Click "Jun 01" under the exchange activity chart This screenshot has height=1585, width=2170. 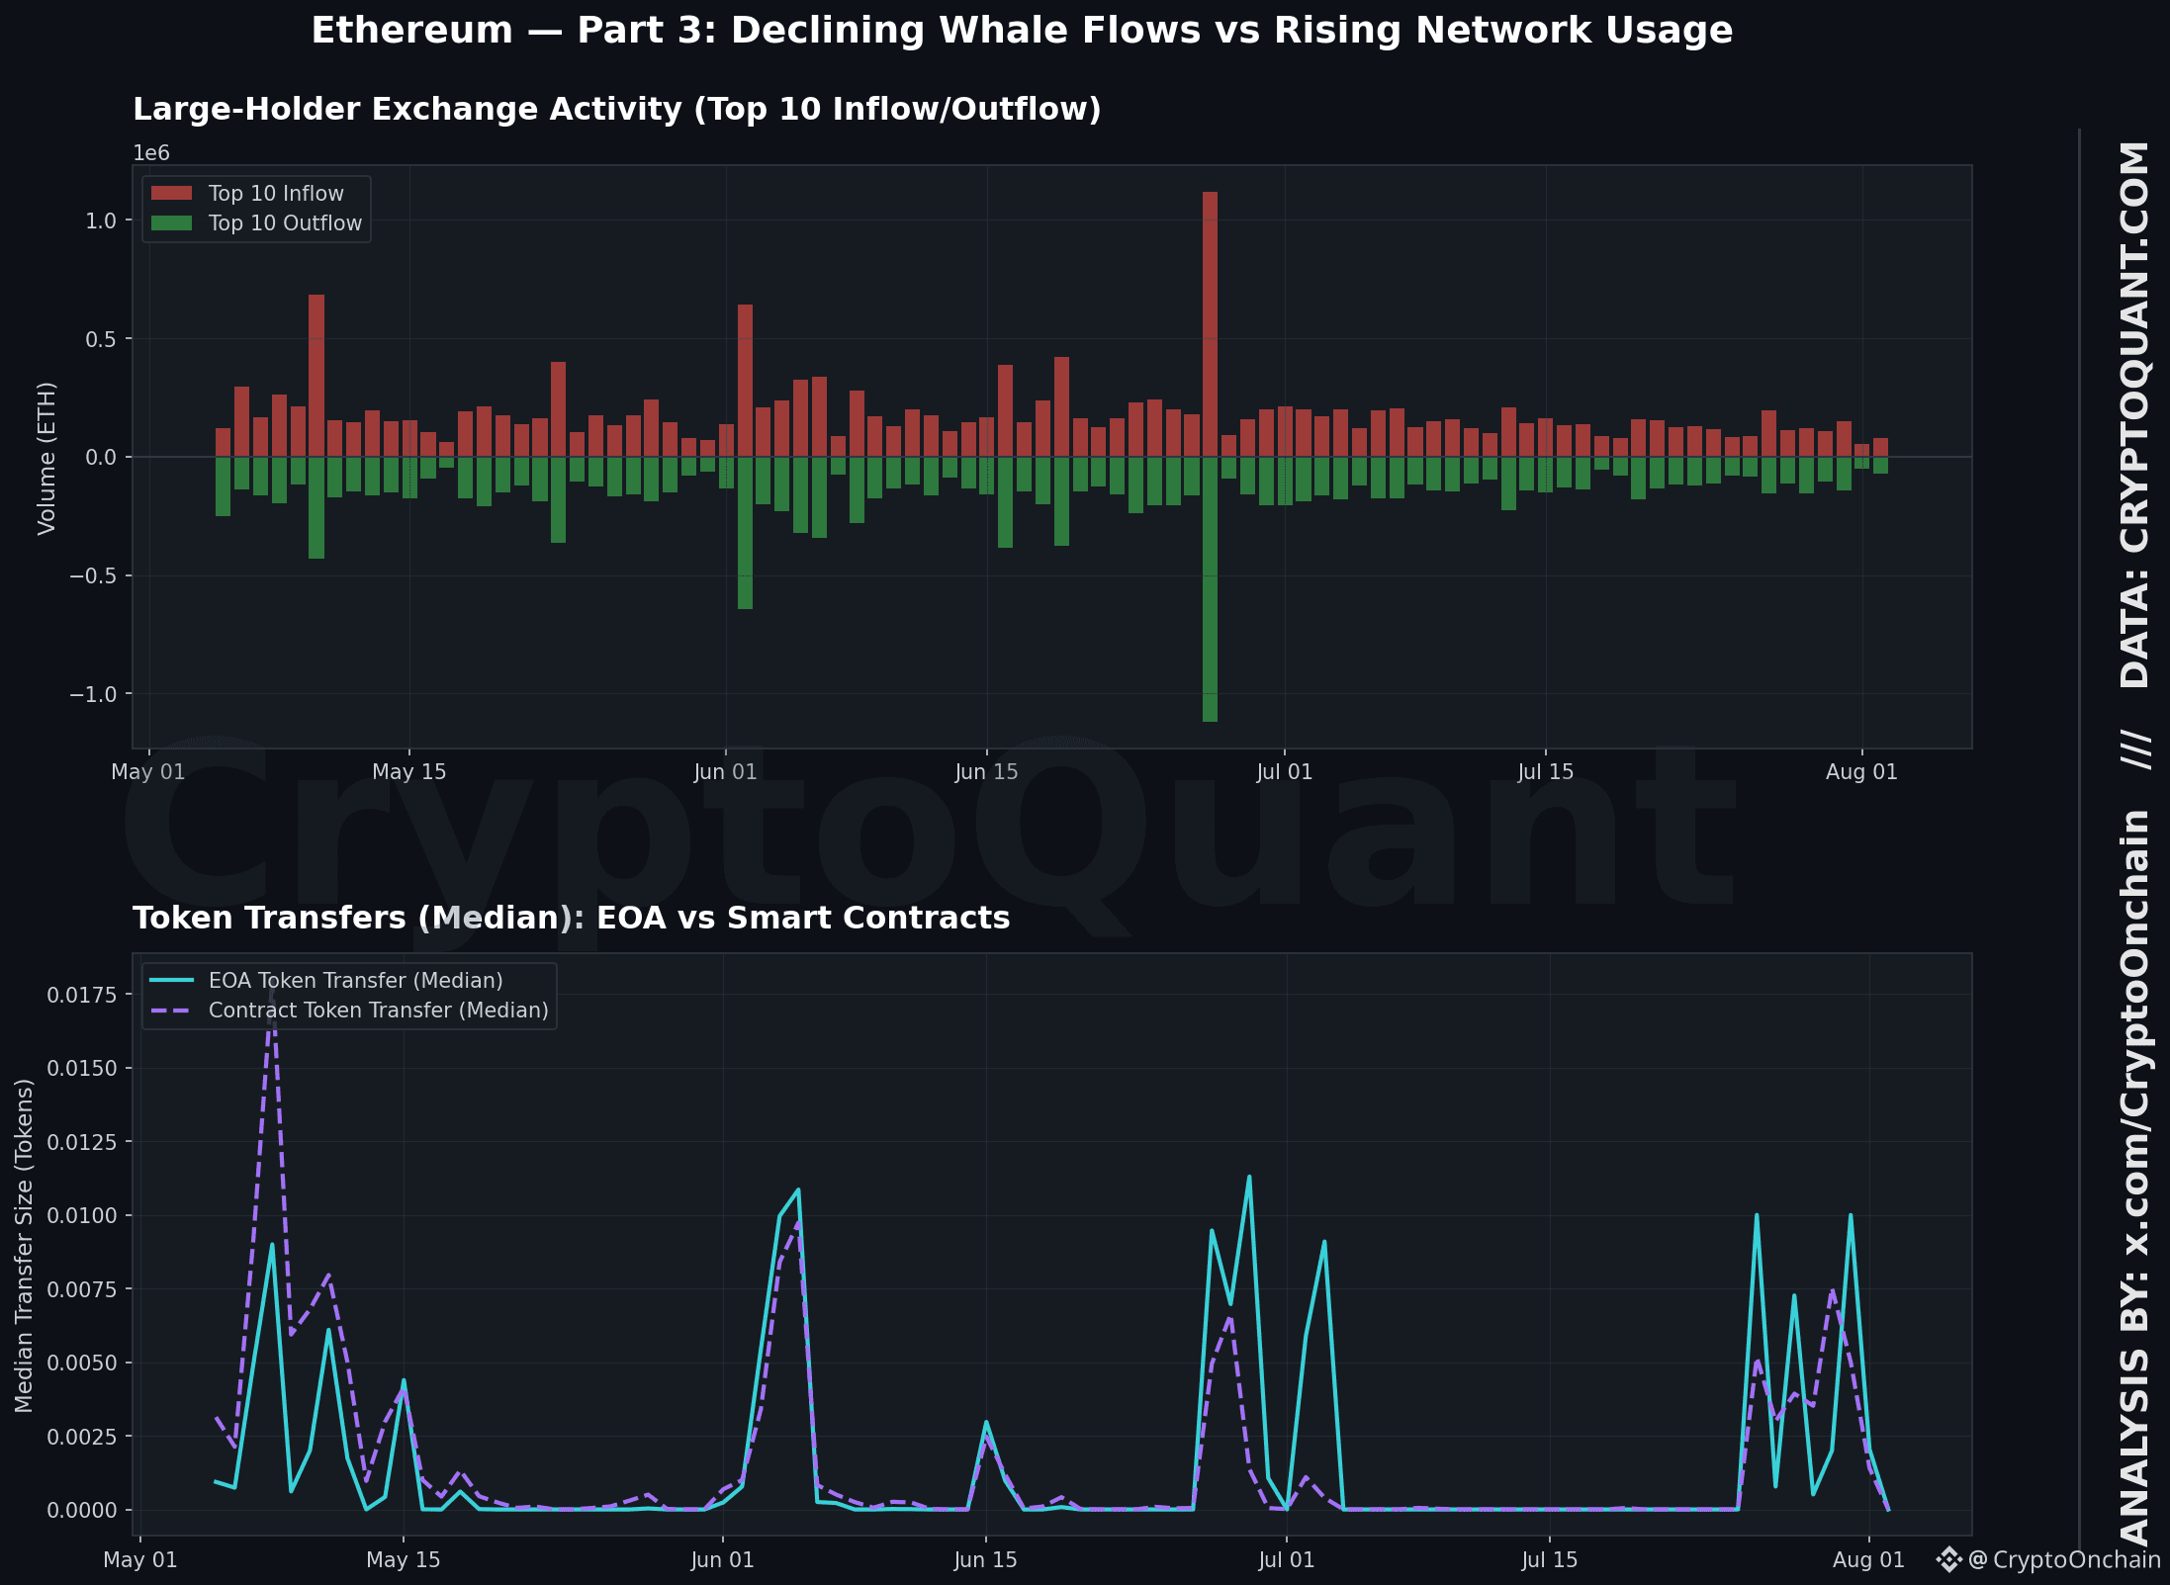[x=725, y=772]
